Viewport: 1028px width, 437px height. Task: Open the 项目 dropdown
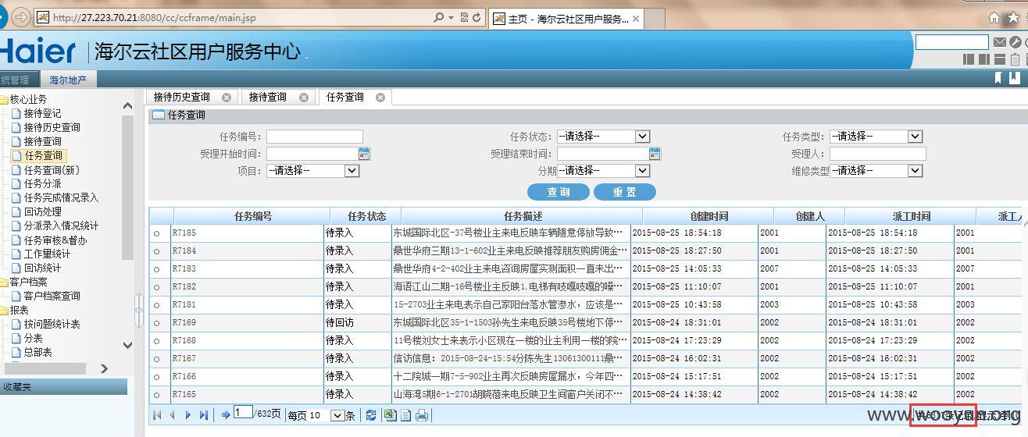pos(312,170)
